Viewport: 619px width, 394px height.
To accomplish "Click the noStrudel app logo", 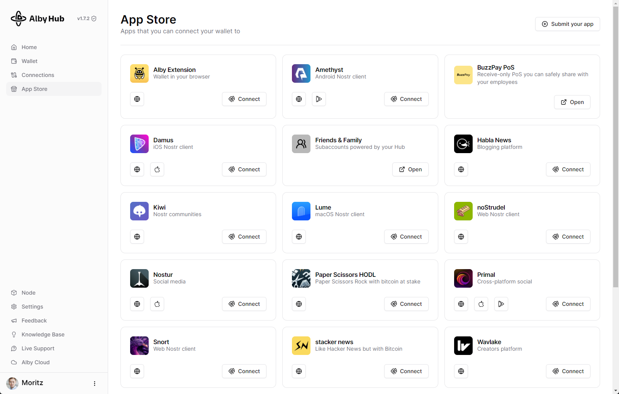I will point(463,211).
